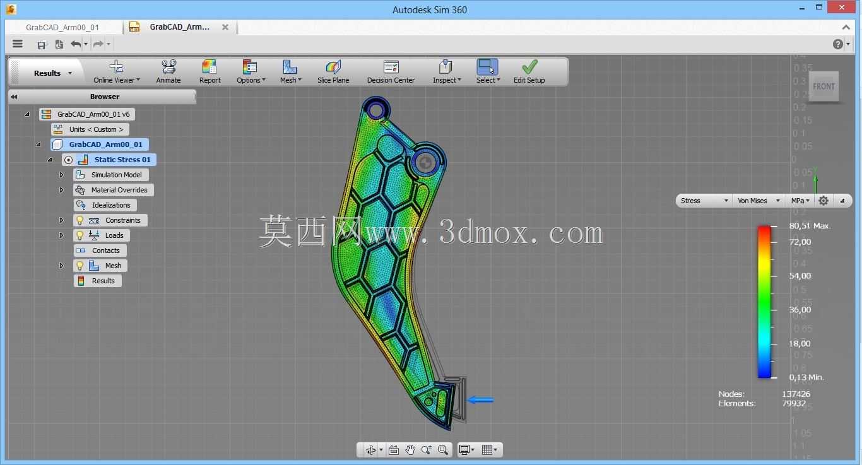Viewport: 862px width, 465px height.
Task: Expand the Simulation Model node
Action: point(61,175)
